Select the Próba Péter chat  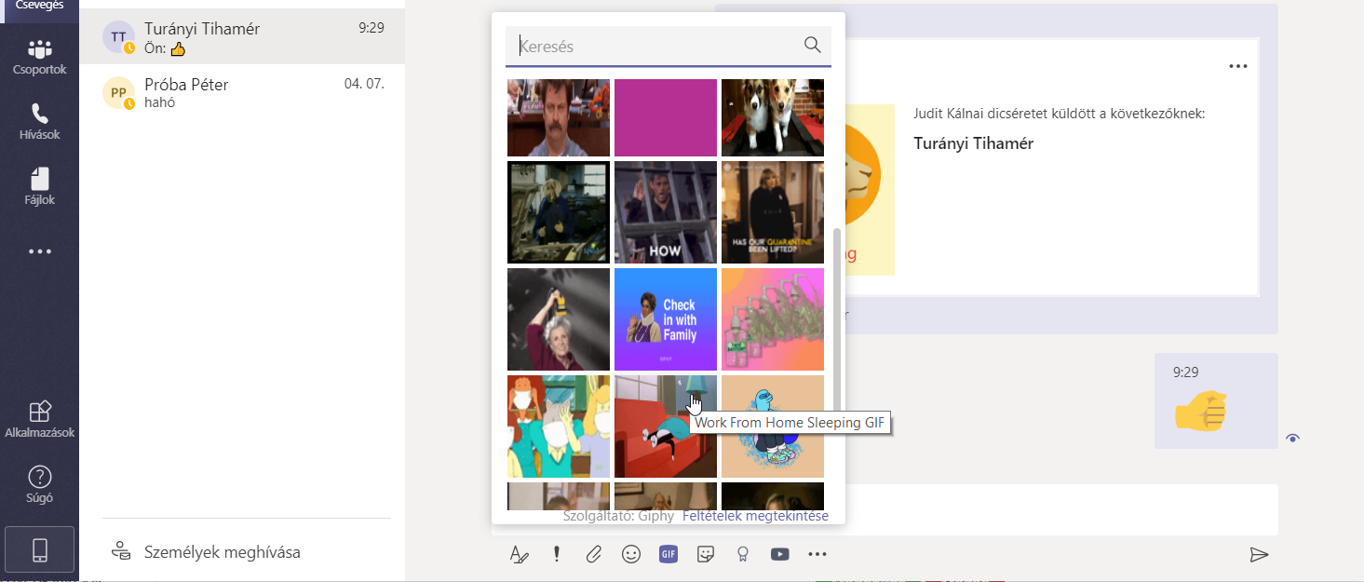pos(242,93)
